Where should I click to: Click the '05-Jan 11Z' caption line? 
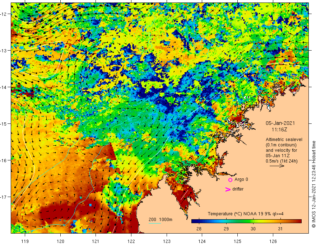278,156
